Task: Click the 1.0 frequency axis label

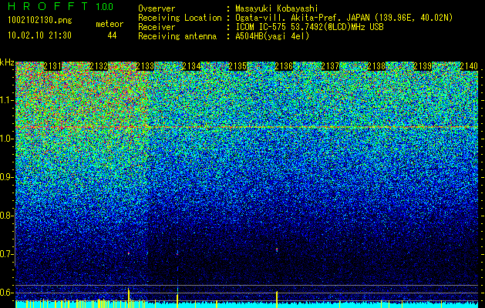Action: click(7, 139)
